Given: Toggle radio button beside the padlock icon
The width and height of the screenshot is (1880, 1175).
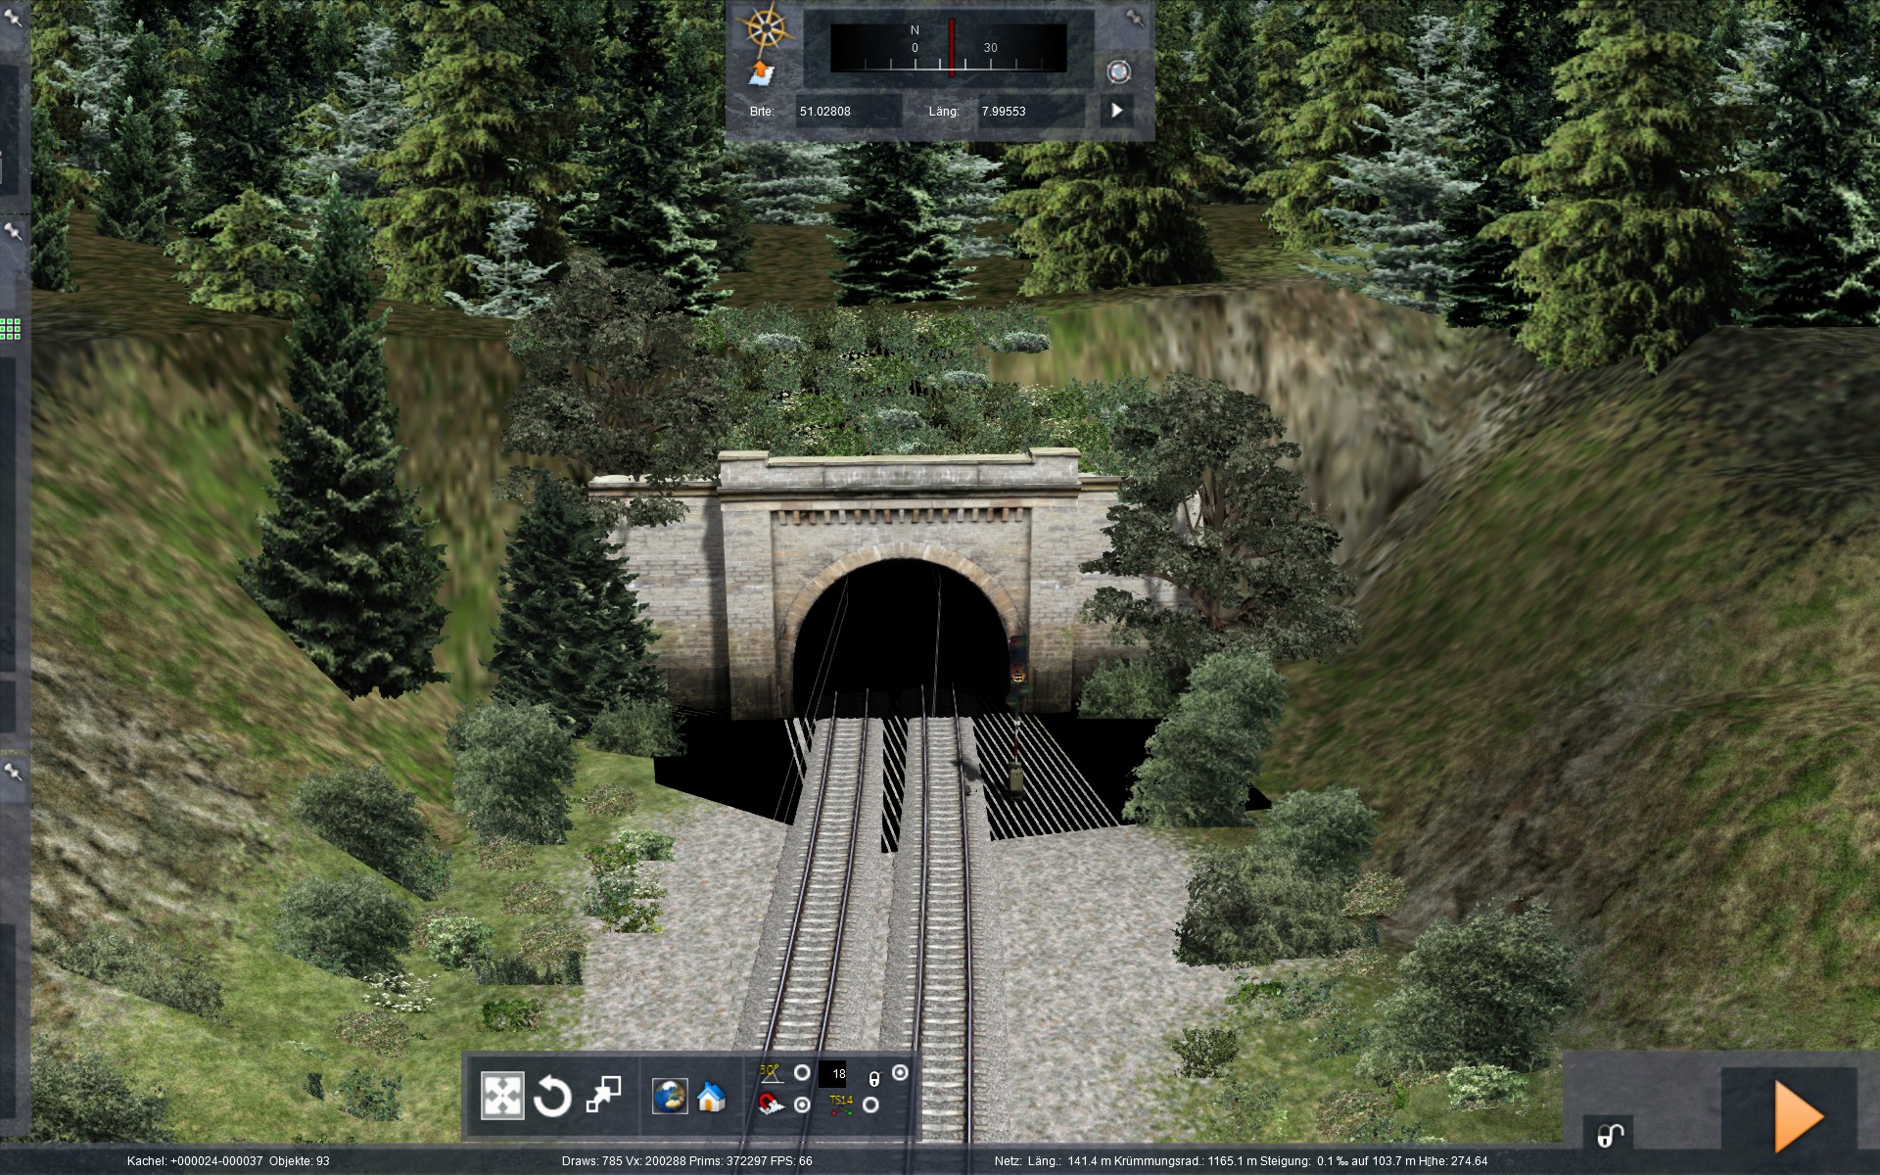Looking at the screenshot, I should 900,1073.
